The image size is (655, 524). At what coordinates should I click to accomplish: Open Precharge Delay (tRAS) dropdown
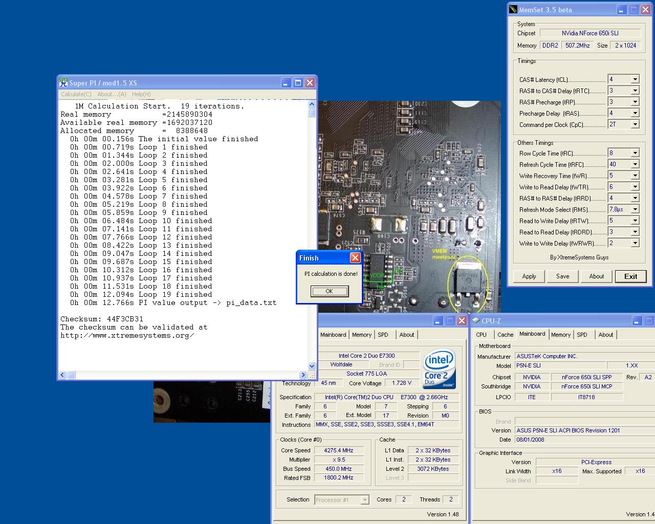point(635,113)
